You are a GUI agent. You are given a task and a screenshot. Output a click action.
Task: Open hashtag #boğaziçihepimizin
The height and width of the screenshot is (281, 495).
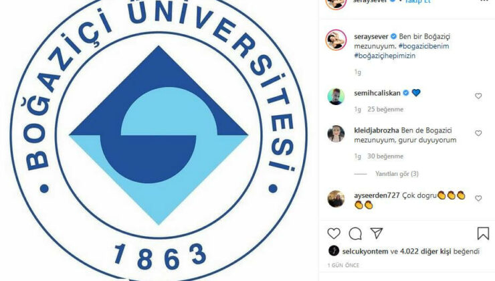click(x=385, y=56)
